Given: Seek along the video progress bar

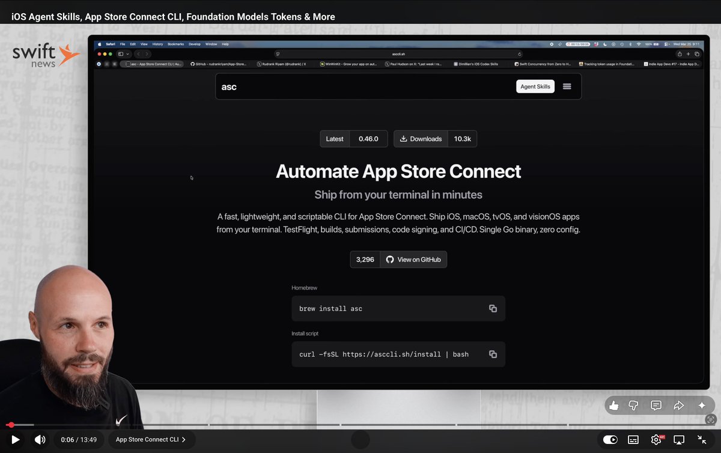Looking at the screenshot, I should click(360, 425).
